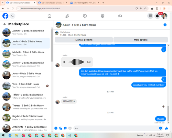Click the Aa message input field

(x=116, y=128)
